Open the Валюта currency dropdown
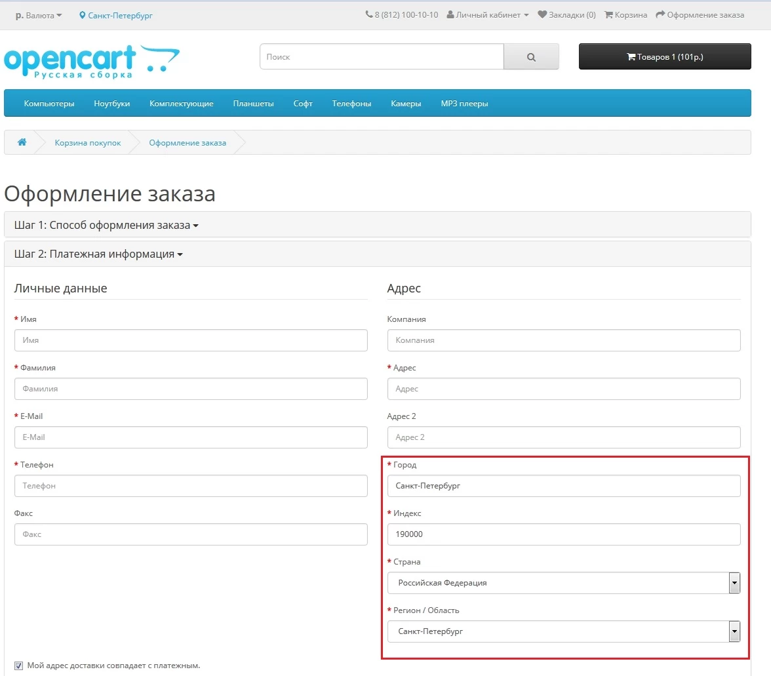This screenshot has height=676, width=771. (x=39, y=15)
